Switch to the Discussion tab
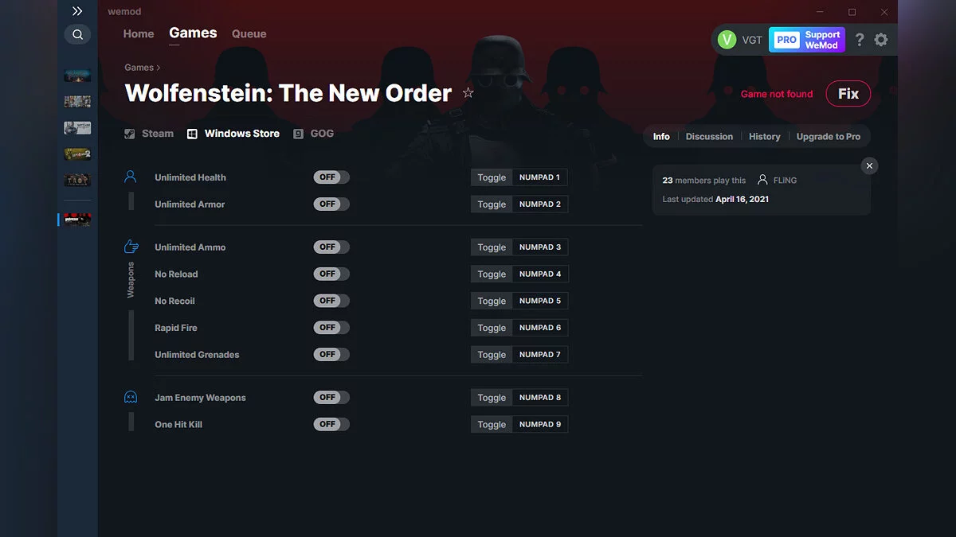The image size is (956, 537). pos(709,136)
